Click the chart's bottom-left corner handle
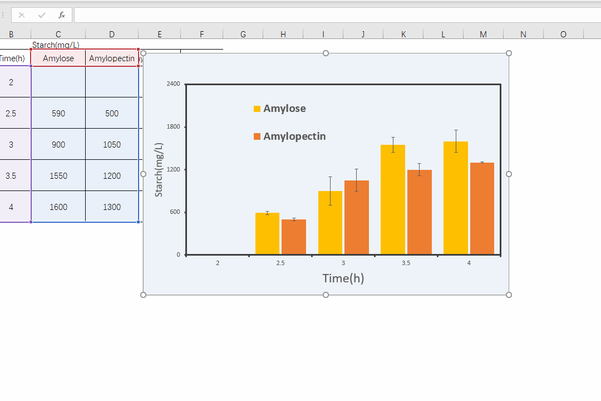Viewport: 601px width, 401px height. (x=144, y=295)
